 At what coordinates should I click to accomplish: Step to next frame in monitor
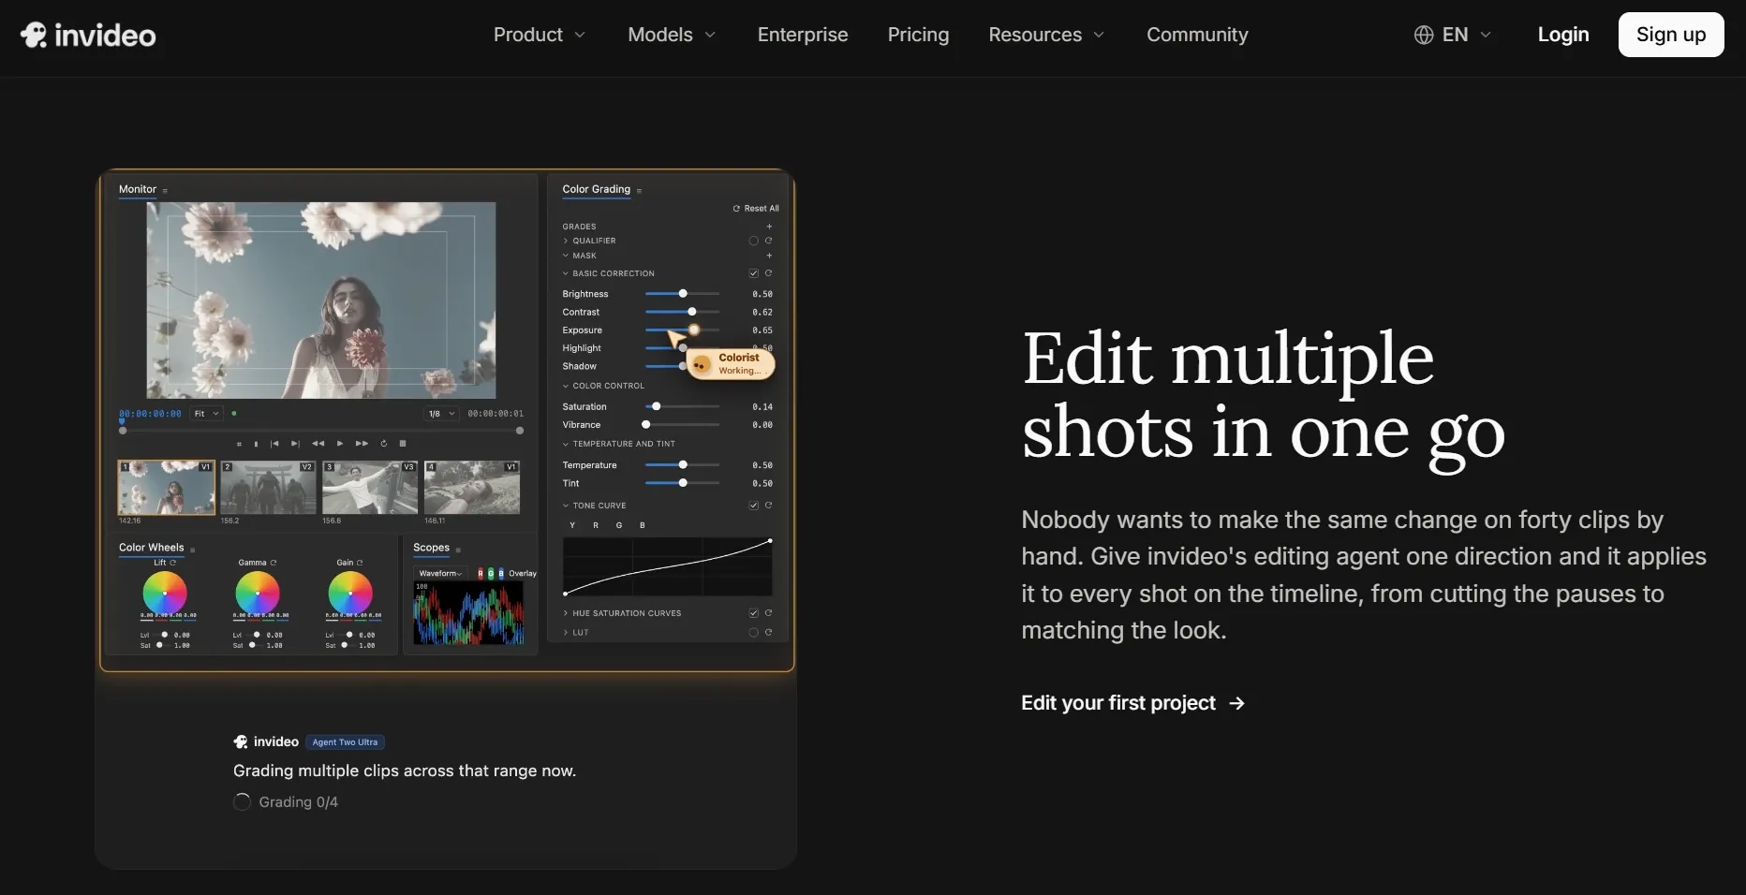295,444
